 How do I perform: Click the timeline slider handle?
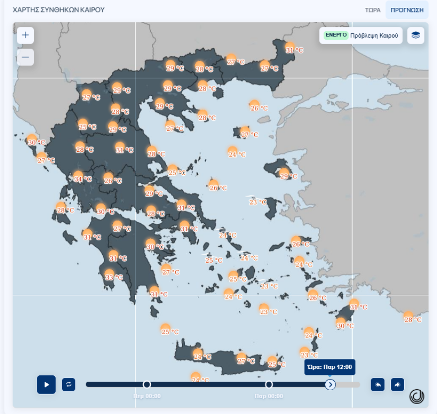click(x=330, y=384)
